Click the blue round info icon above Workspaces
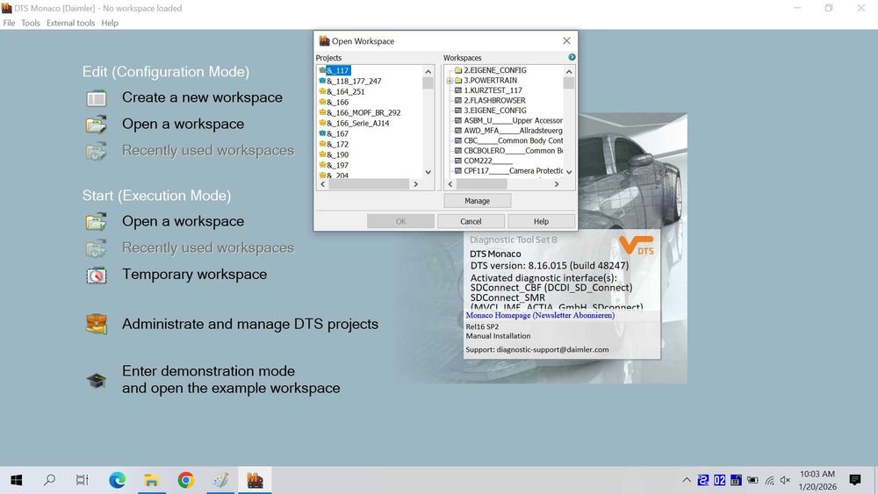This screenshot has height=494, width=878. (x=572, y=57)
